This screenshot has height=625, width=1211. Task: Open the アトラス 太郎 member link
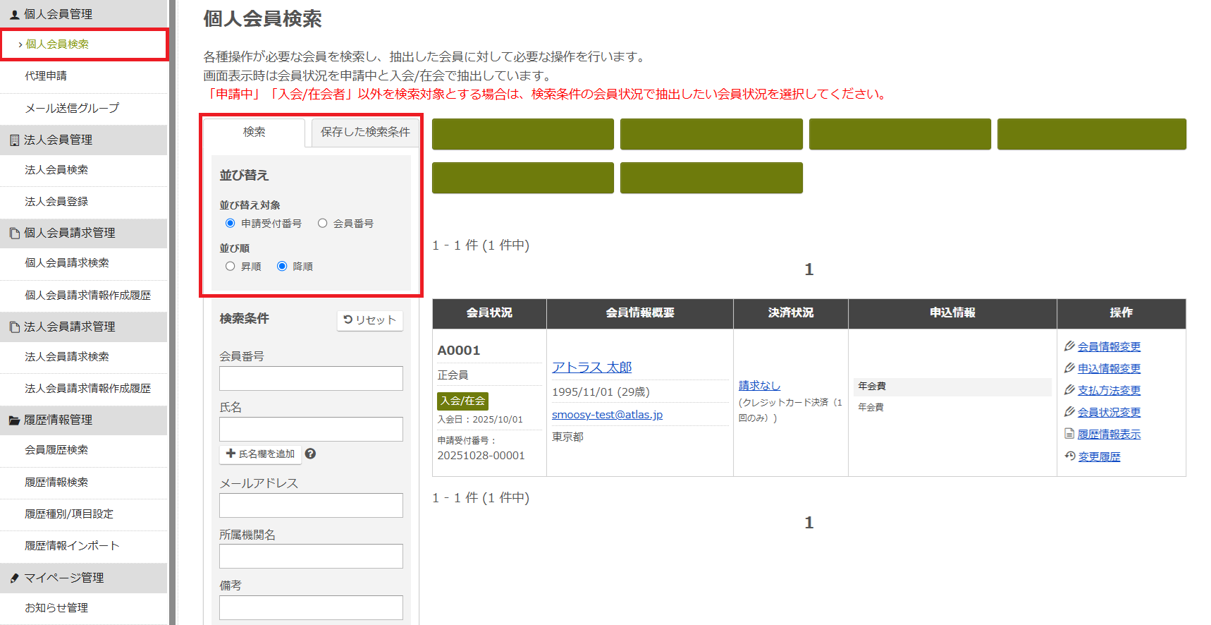pyautogui.click(x=591, y=367)
